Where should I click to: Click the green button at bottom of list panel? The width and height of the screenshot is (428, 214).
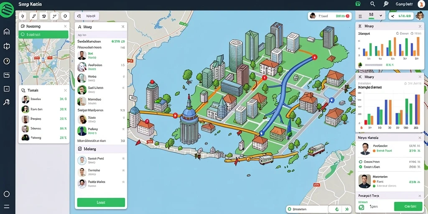101,202
